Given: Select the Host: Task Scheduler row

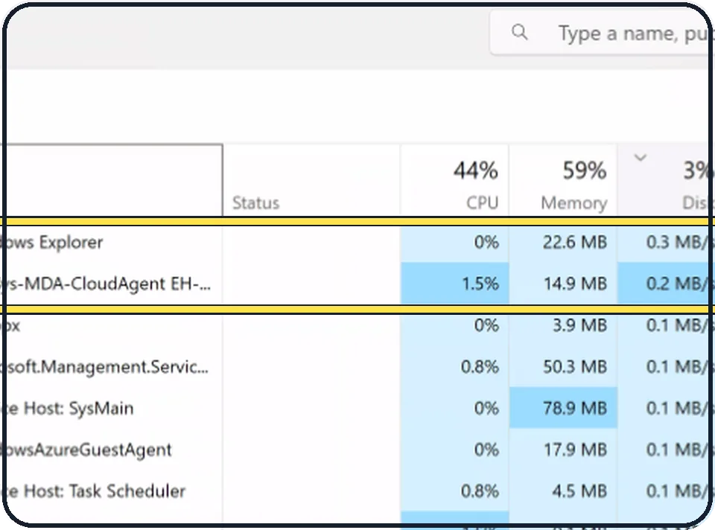Looking at the screenshot, I should pyautogui.click(x=356, y=491).
